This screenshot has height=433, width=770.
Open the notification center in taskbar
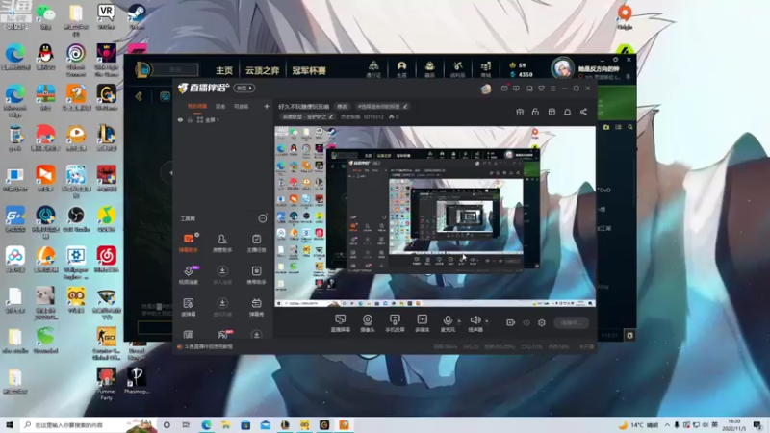(757, 424)
